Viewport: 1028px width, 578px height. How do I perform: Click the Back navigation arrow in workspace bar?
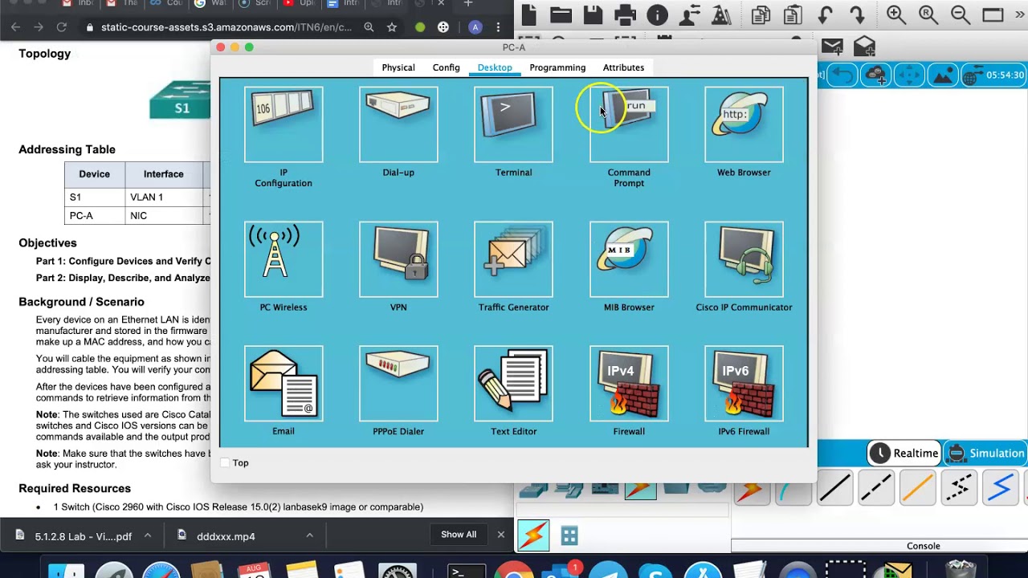843,75
